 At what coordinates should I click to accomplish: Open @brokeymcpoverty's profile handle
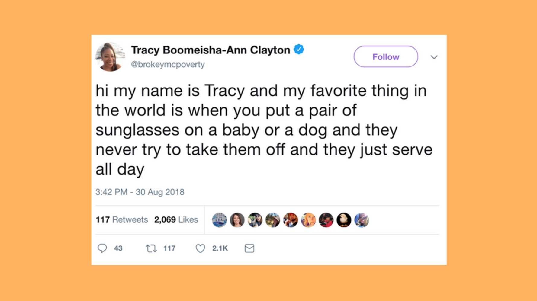pyautogui.click(x=168, y=64)
